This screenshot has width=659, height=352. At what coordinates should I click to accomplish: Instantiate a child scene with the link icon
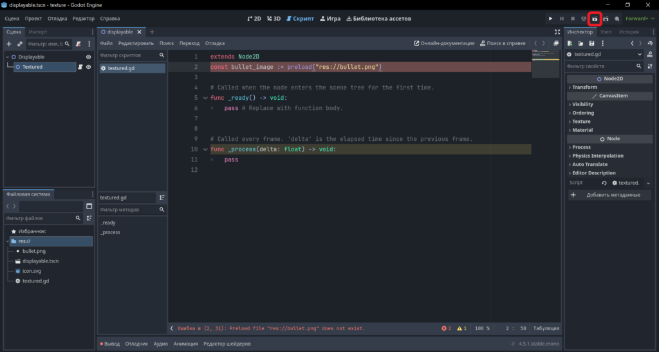[19, 44]
